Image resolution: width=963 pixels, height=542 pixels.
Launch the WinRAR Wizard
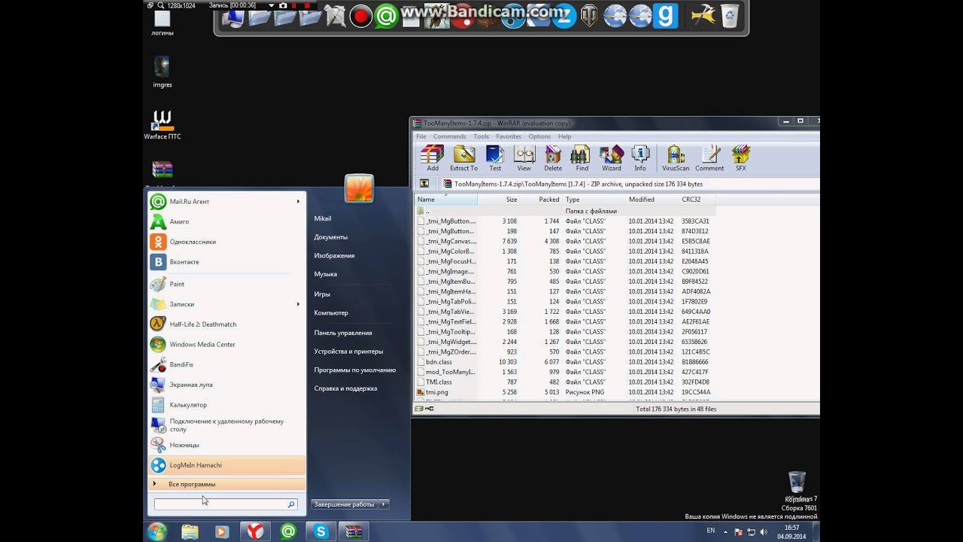point(611,158)
